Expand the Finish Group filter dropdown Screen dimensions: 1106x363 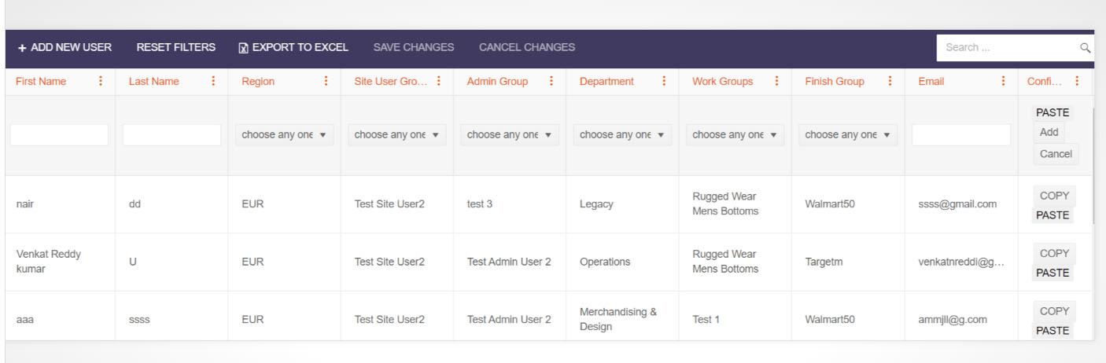848,135
